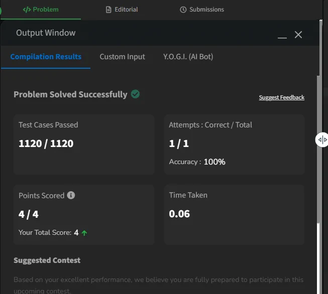This screenshot has width=328, height=294.
Task: Click the '1 / 1' attempts value
Action: click(179, 143)
